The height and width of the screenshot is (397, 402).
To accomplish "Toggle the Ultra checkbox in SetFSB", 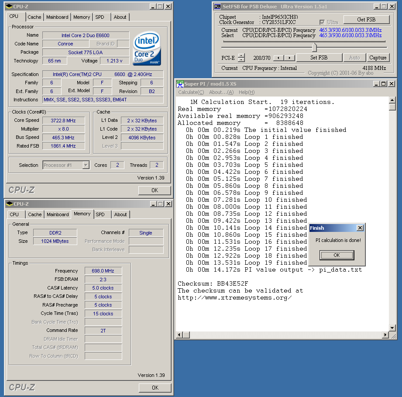I will (322, 22).
